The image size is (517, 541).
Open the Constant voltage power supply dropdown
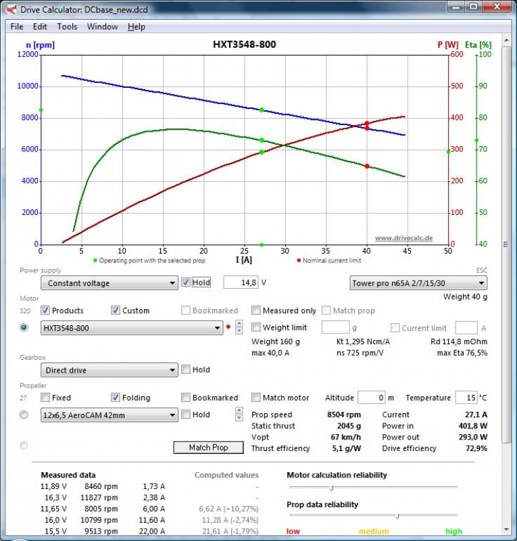point(109,283)
